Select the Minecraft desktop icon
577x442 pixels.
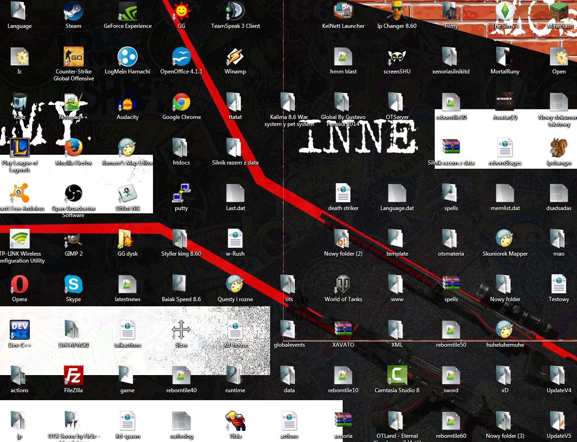559,11
